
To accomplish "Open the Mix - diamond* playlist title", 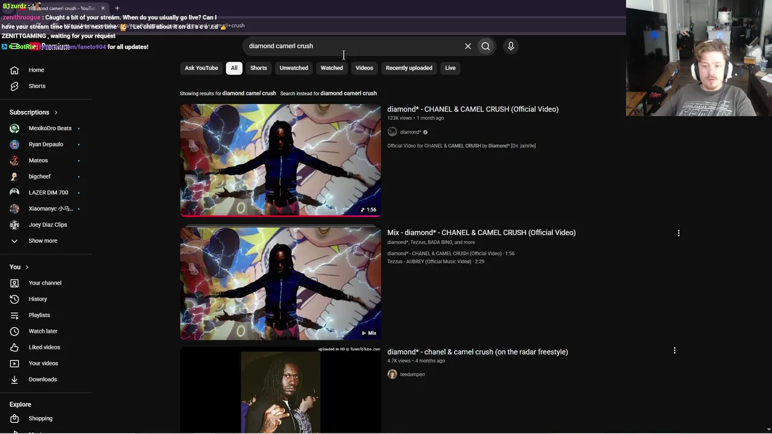I will tap(481, 233).
